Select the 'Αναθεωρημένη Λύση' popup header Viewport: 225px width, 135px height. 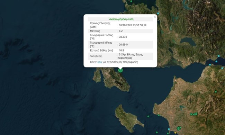point(121,19)
